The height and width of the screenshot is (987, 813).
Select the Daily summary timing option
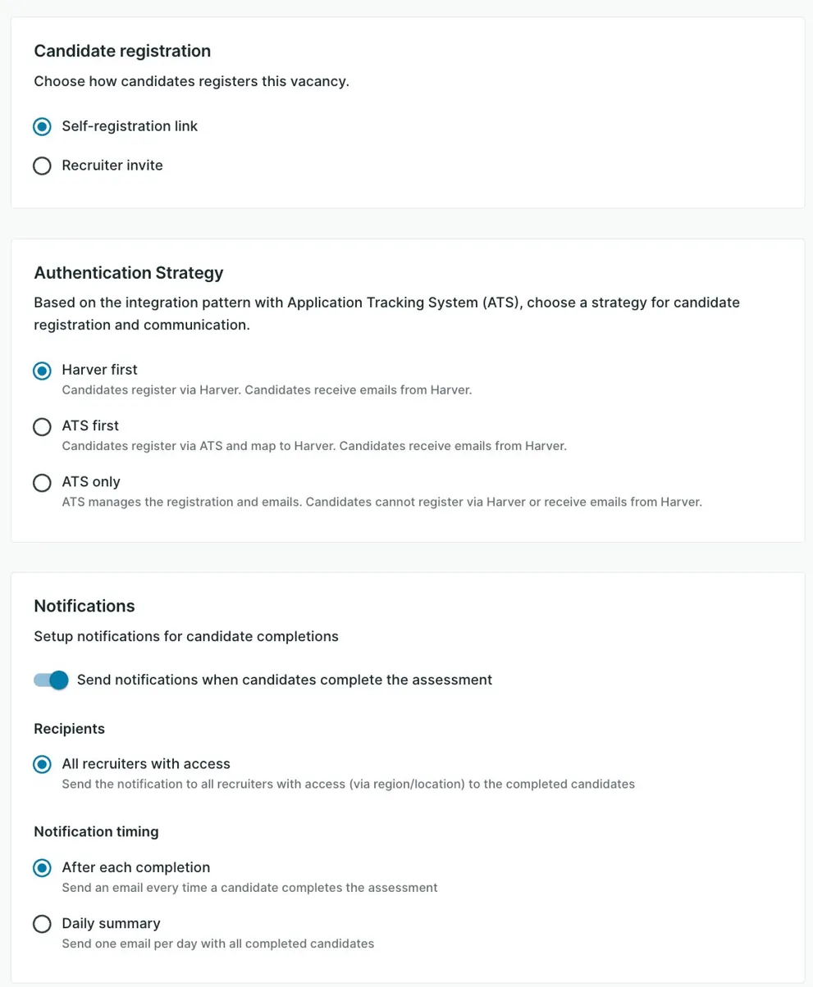42,924
